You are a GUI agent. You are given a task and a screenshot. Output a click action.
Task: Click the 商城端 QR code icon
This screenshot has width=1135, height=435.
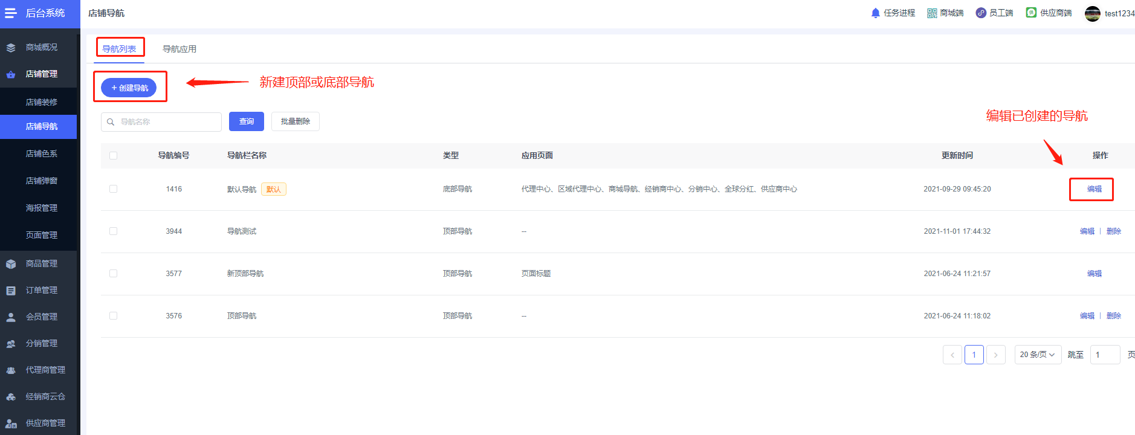coord(932,13)
